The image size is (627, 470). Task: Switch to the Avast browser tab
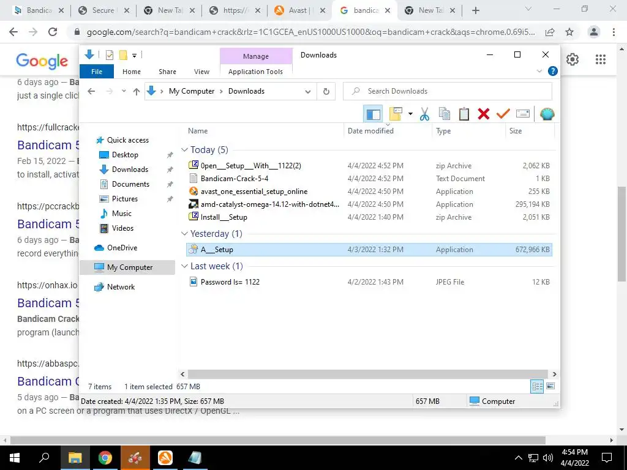(x=299, y=10)
